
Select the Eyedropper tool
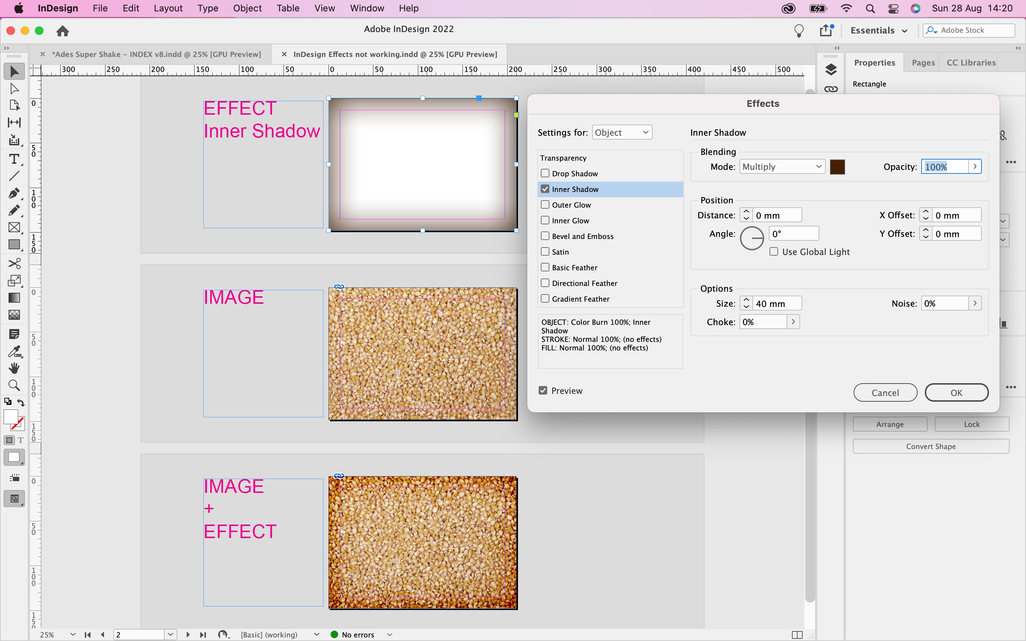click(14, 351)
